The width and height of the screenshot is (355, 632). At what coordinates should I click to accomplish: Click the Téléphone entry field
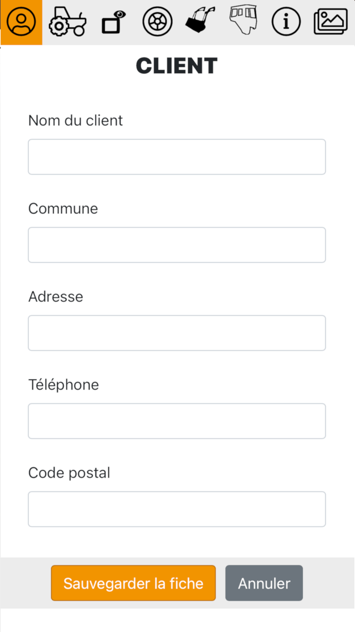pos(177,421)
